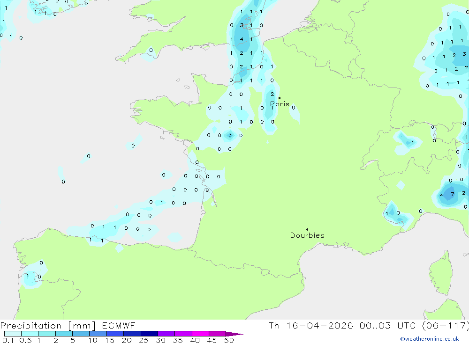Click the legend label 30
Screen dimensions: 469x343
(x=161, y=340)
